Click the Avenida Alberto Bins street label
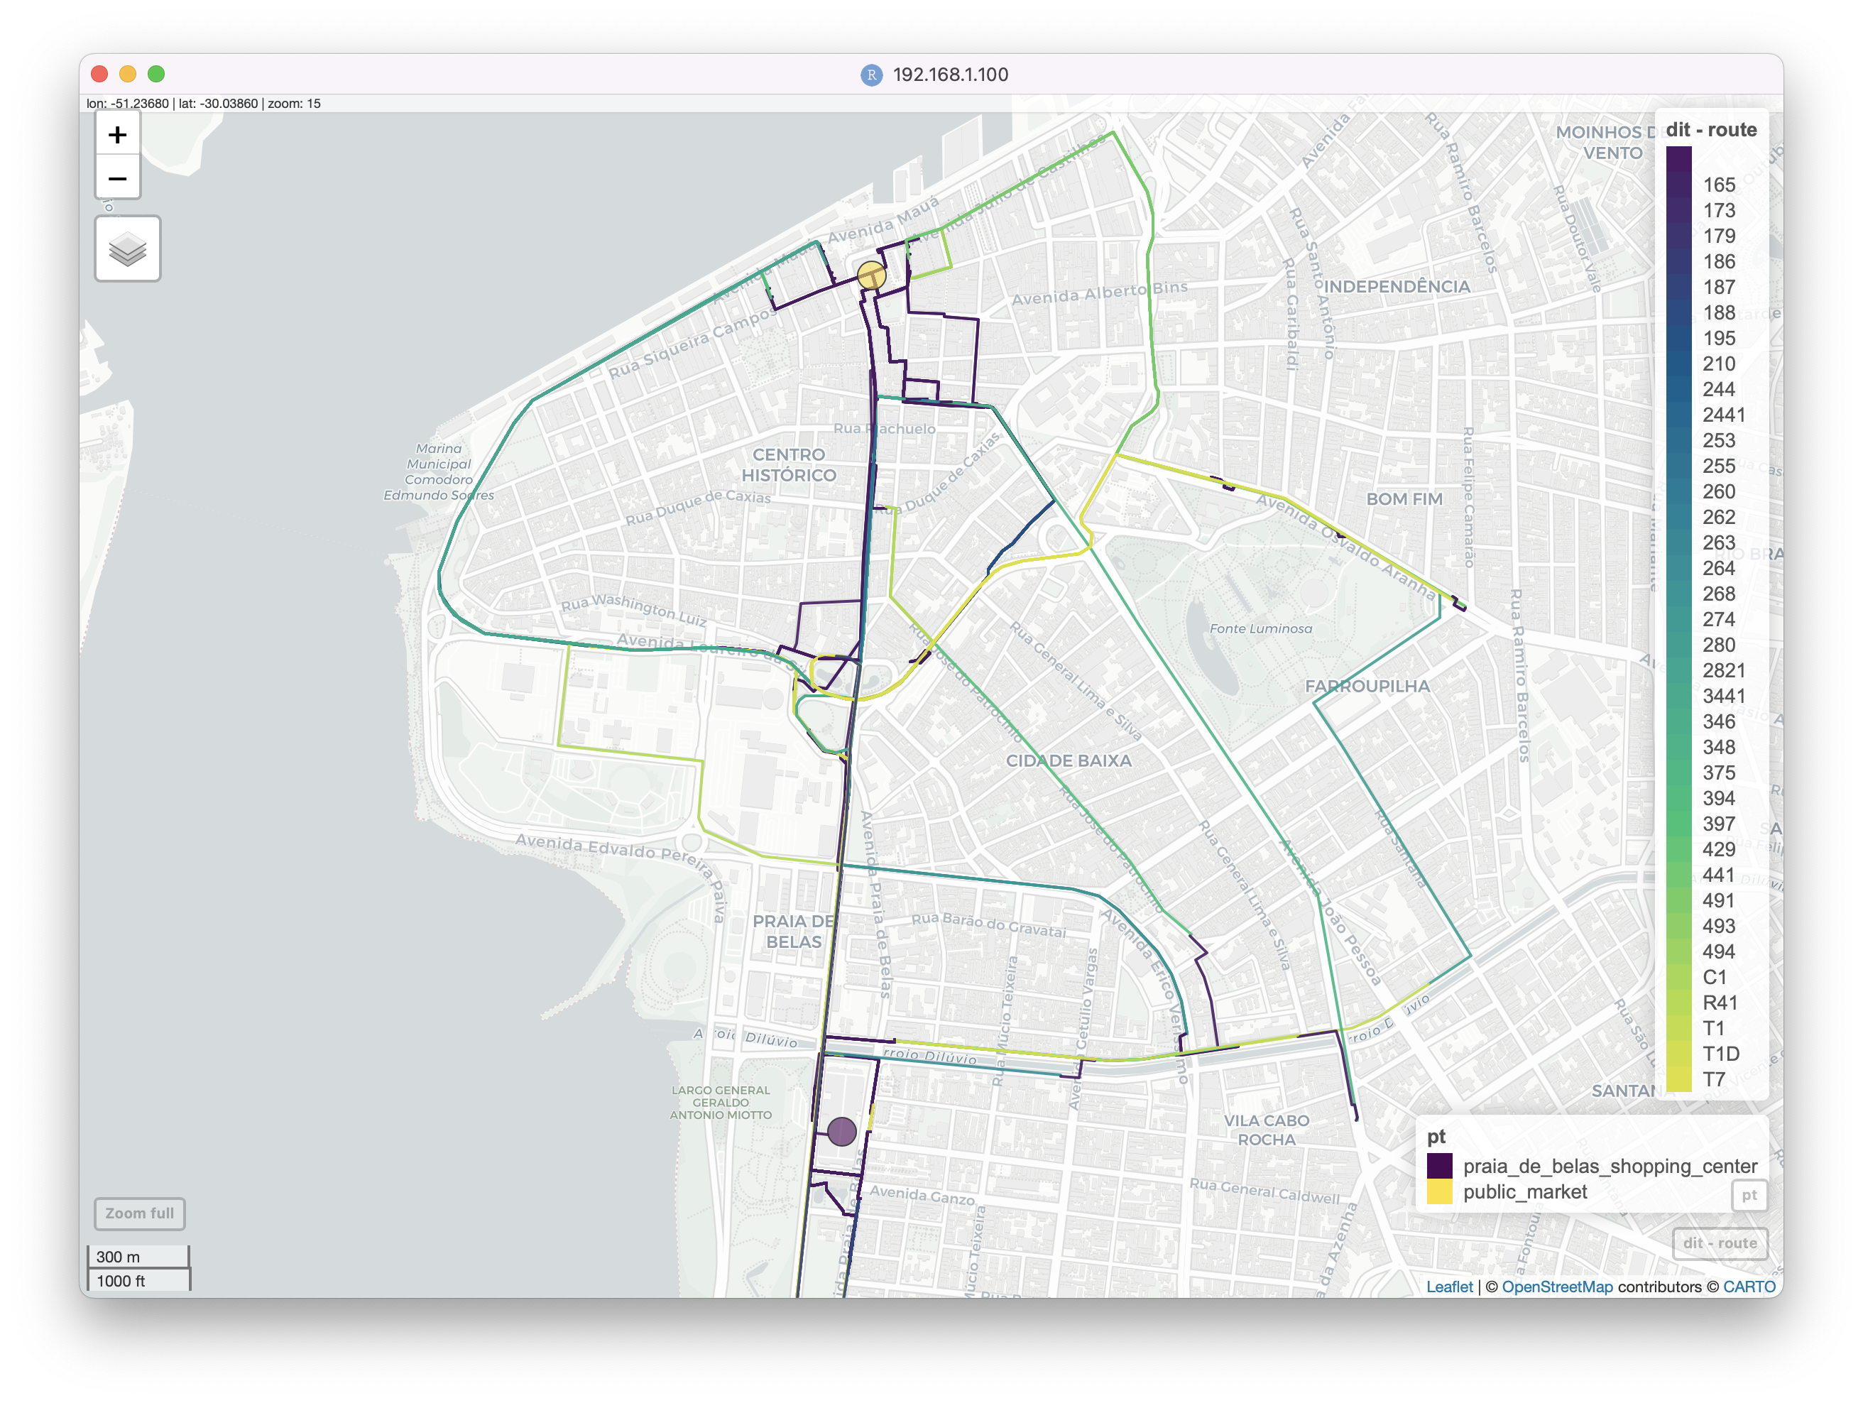This screenshot has height=1403, width=1863. (1099, 293)
